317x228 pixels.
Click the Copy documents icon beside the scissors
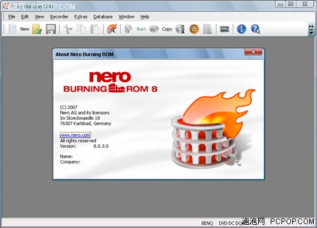81,29
